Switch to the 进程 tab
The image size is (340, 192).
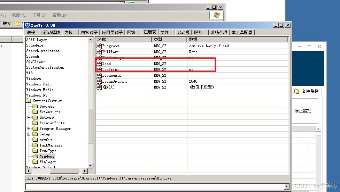[x=31, y=32]
